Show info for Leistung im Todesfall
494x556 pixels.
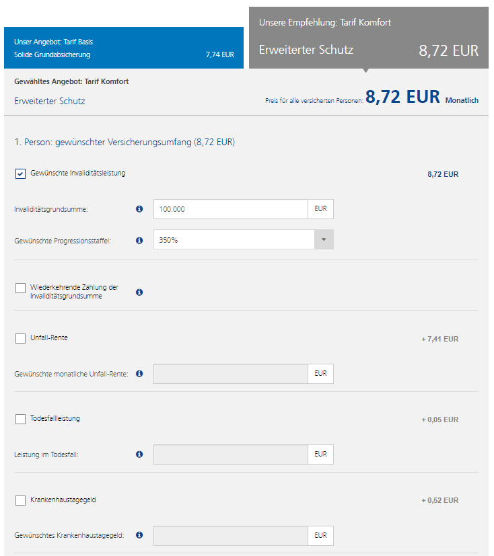tap(139, 454)
